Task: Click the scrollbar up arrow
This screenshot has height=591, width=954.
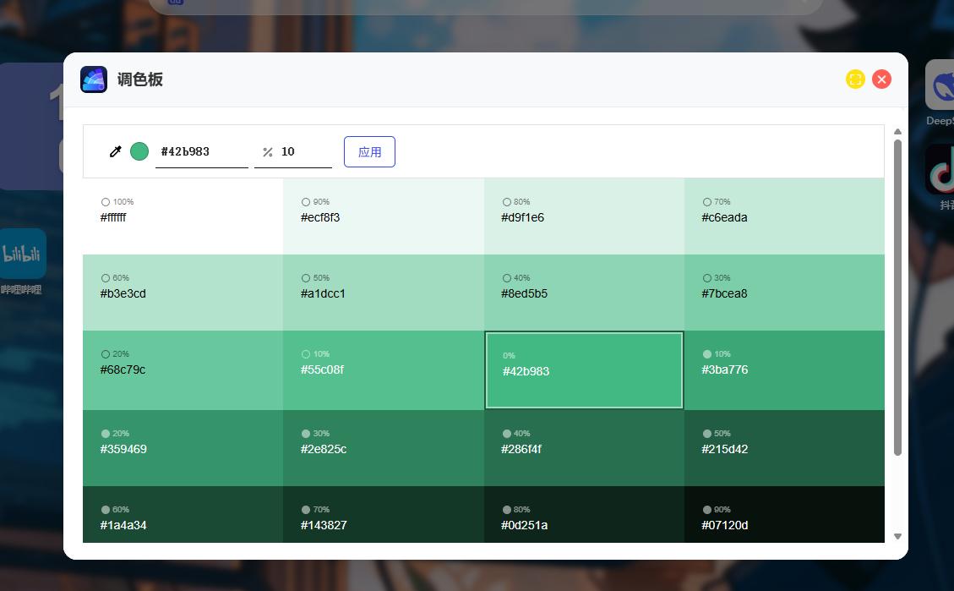Action: coord(897,131)
